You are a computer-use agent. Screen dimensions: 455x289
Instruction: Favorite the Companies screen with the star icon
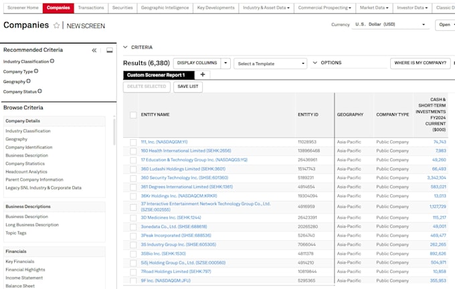click(x=56, y=25)
